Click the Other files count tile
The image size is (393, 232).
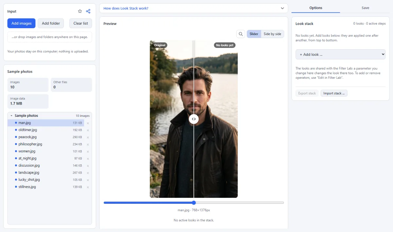[x=71, y=85]
